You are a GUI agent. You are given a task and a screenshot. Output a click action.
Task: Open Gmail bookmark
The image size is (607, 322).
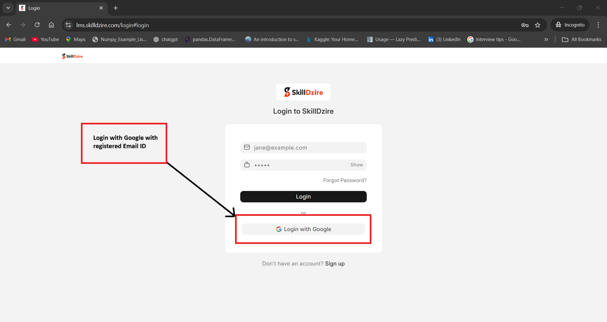15,39
